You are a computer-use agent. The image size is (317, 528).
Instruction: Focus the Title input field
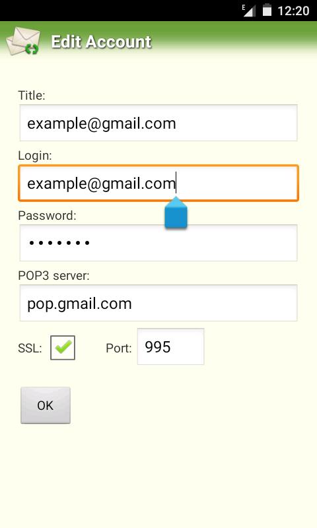click(x=158, y=123)
